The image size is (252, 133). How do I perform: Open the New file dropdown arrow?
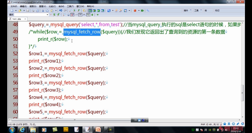16,11
